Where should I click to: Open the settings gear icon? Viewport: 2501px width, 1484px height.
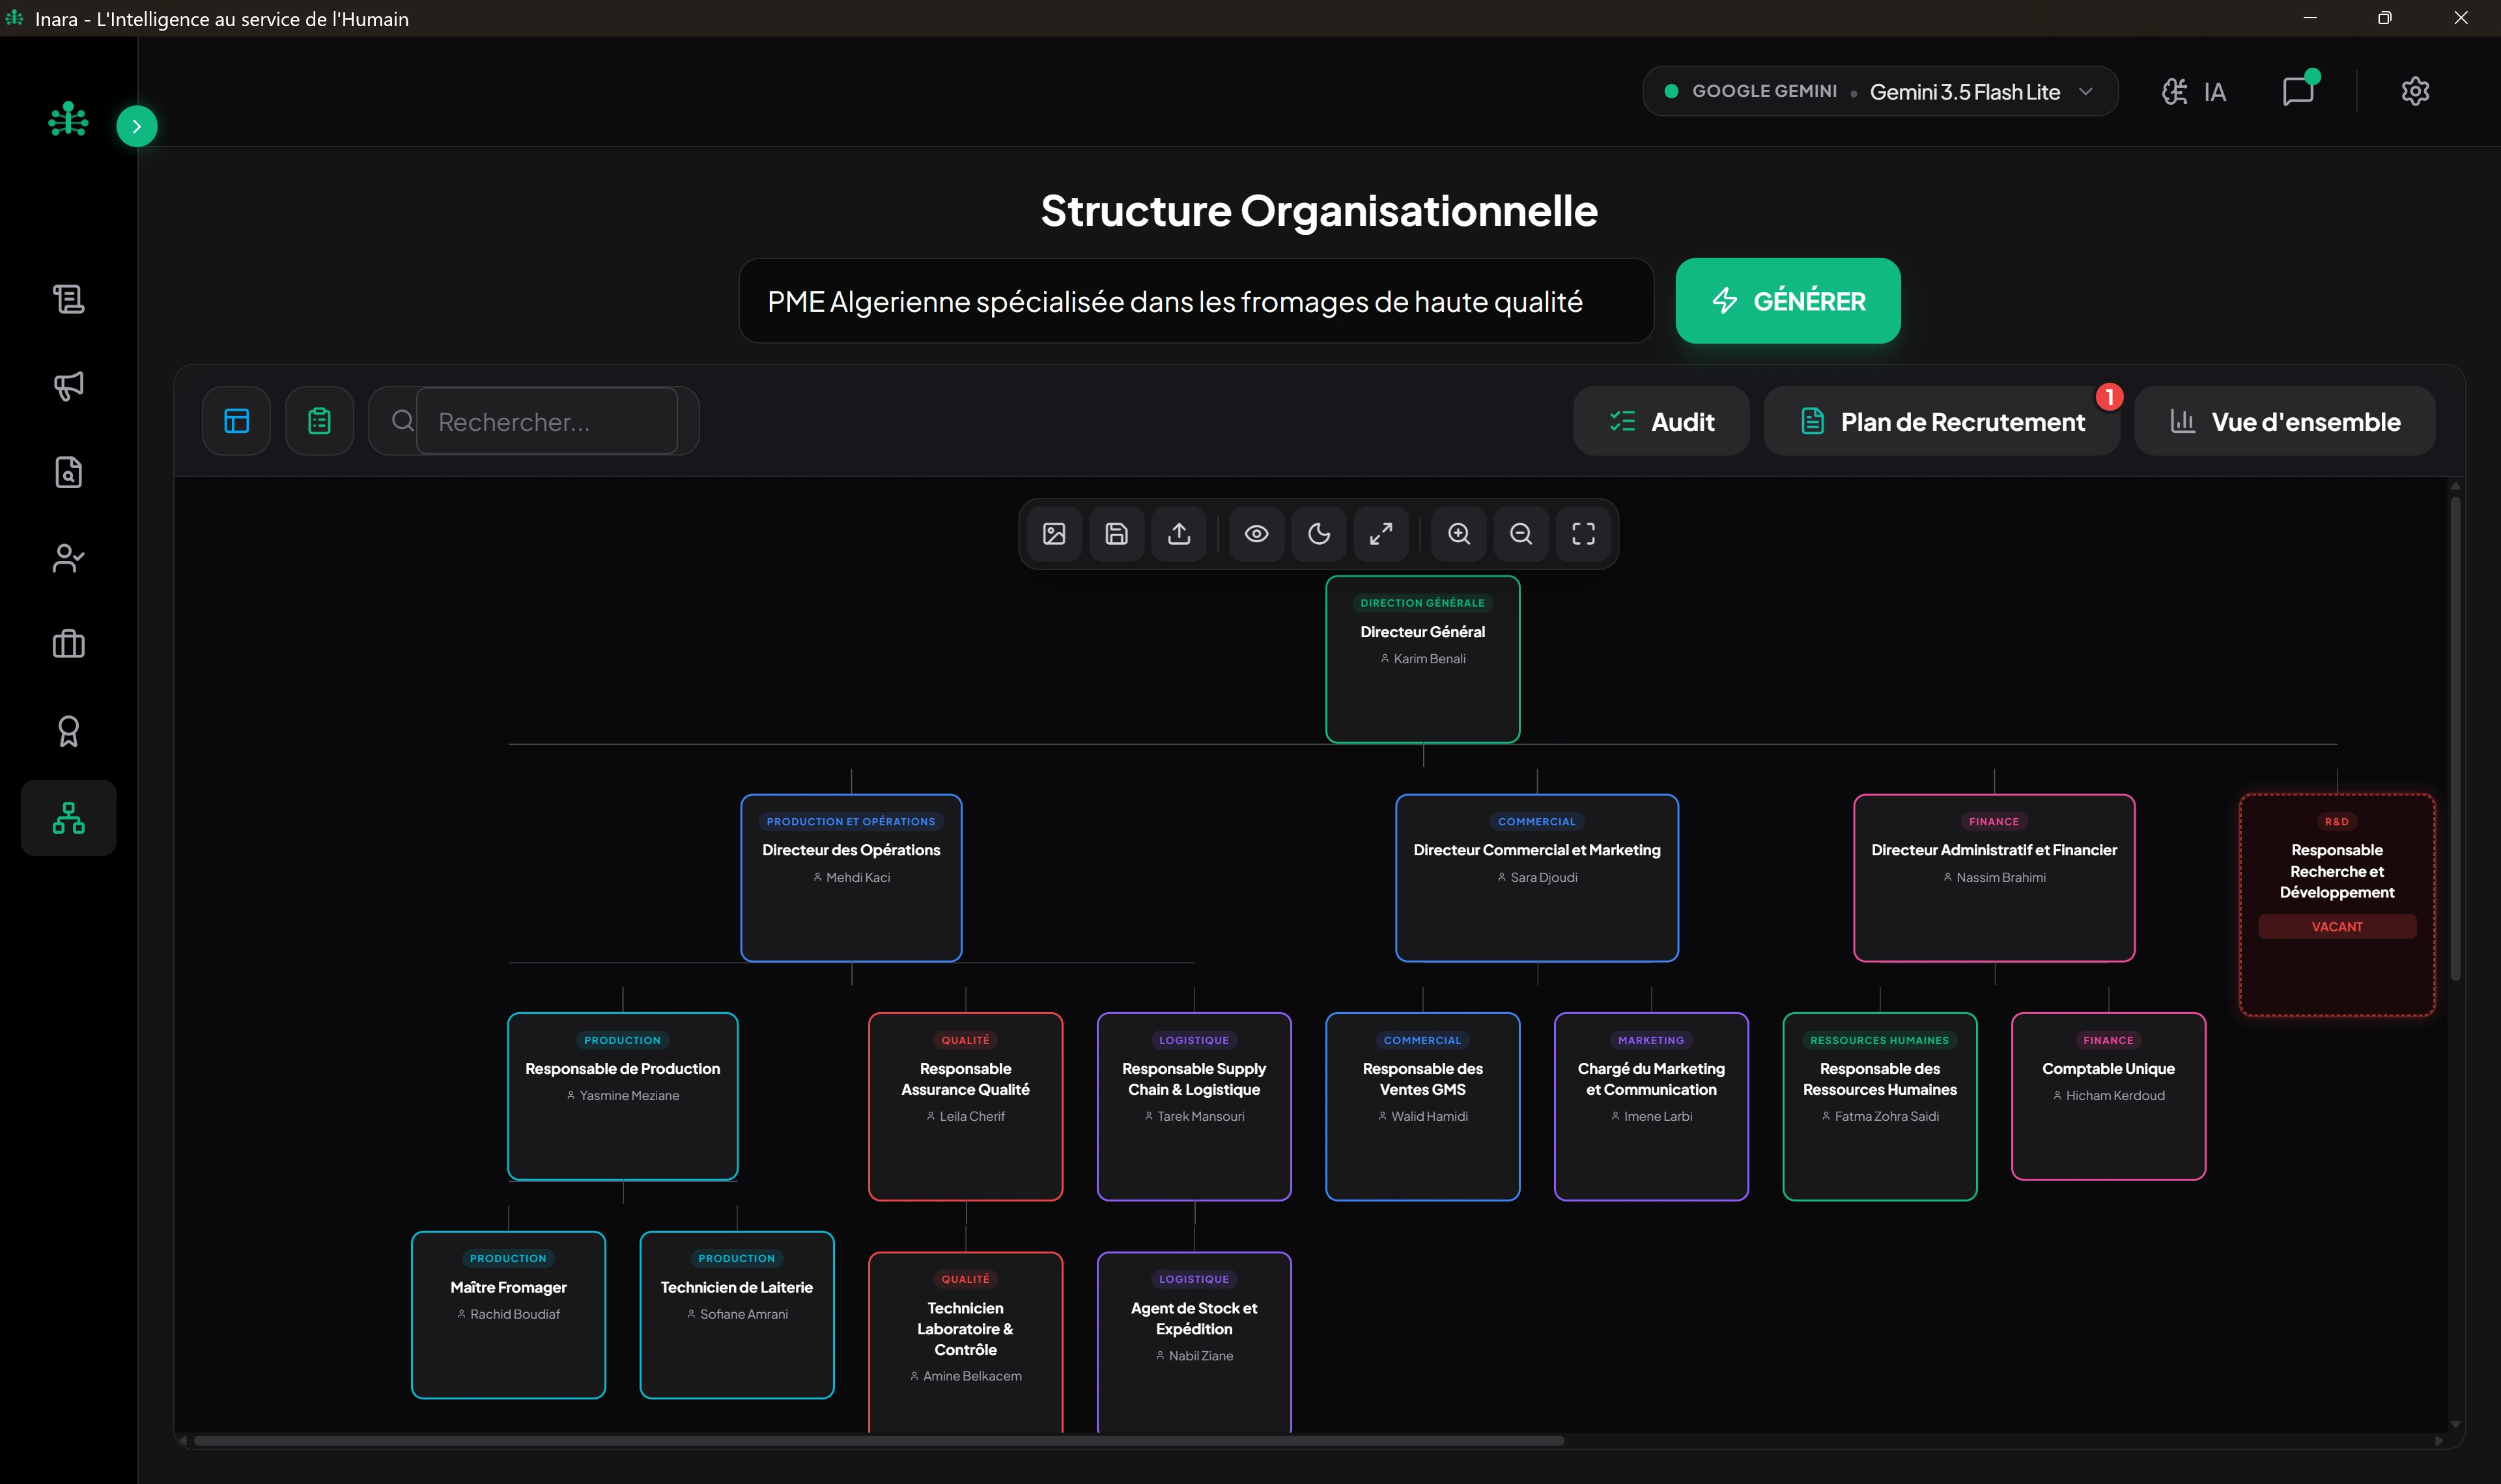[2415, 91]
